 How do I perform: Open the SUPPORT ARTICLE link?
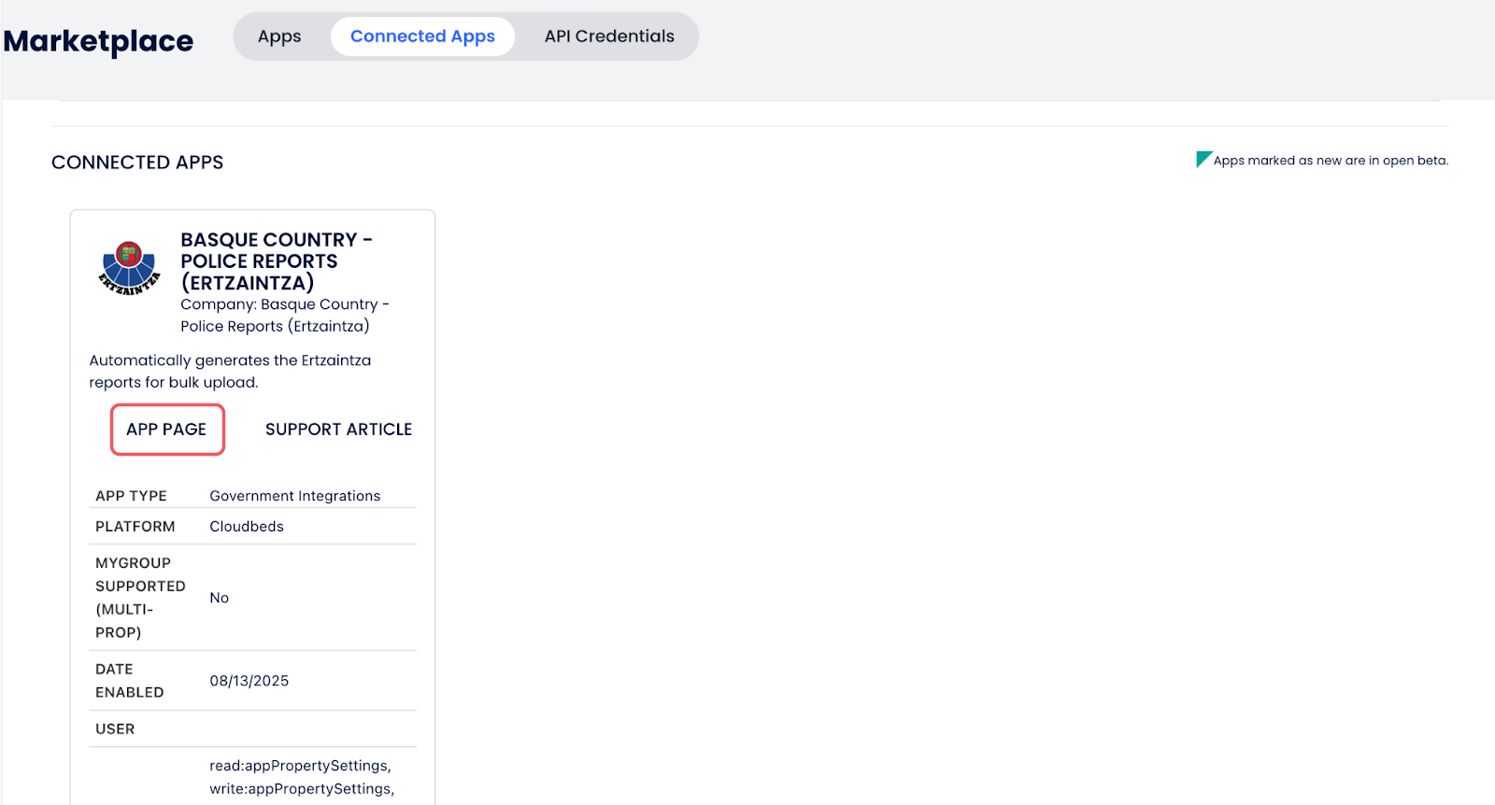click(x=338, y=430)
